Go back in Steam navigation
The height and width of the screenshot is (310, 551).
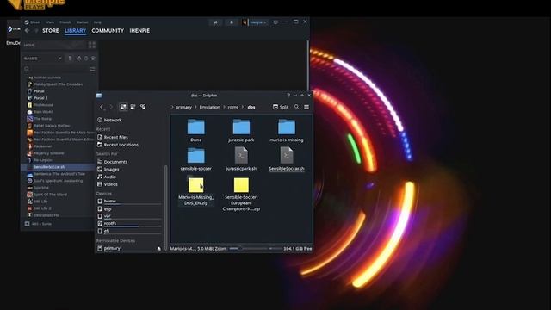[27, 31]
